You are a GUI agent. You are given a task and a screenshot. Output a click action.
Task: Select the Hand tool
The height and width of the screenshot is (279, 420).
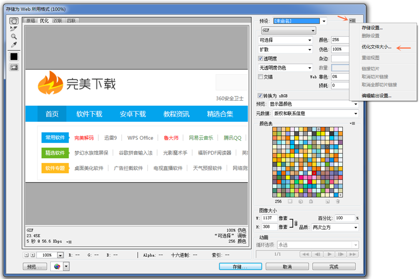(14, 21)
